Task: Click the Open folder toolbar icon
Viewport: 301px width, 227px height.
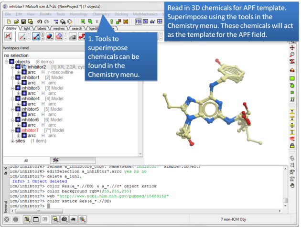Action: coord(16,22)
